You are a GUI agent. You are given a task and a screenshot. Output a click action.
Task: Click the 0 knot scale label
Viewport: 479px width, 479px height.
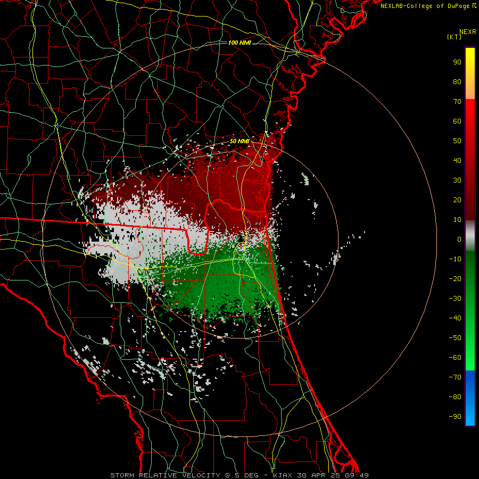click(x=459, y=240)
